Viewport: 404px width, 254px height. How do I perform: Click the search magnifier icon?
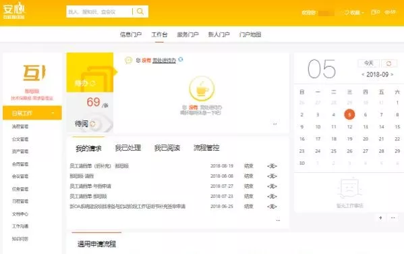[140, 11]
